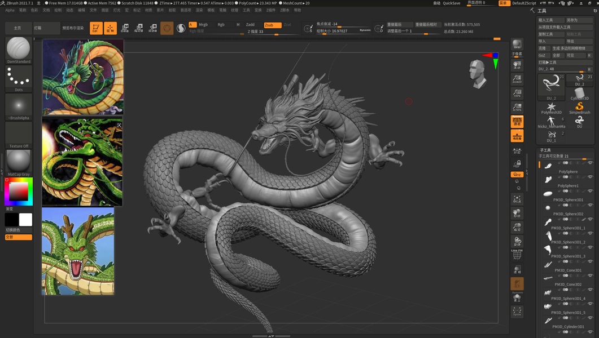
Task: Click the GoZ button
Action: [x=544, y=55]
